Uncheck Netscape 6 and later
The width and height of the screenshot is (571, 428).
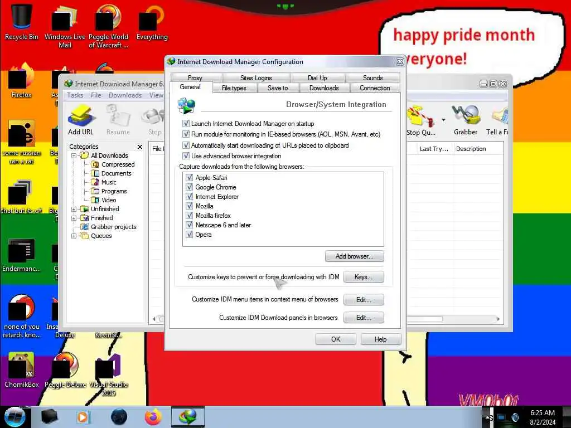pyautogui.click(x=190, y=225)
